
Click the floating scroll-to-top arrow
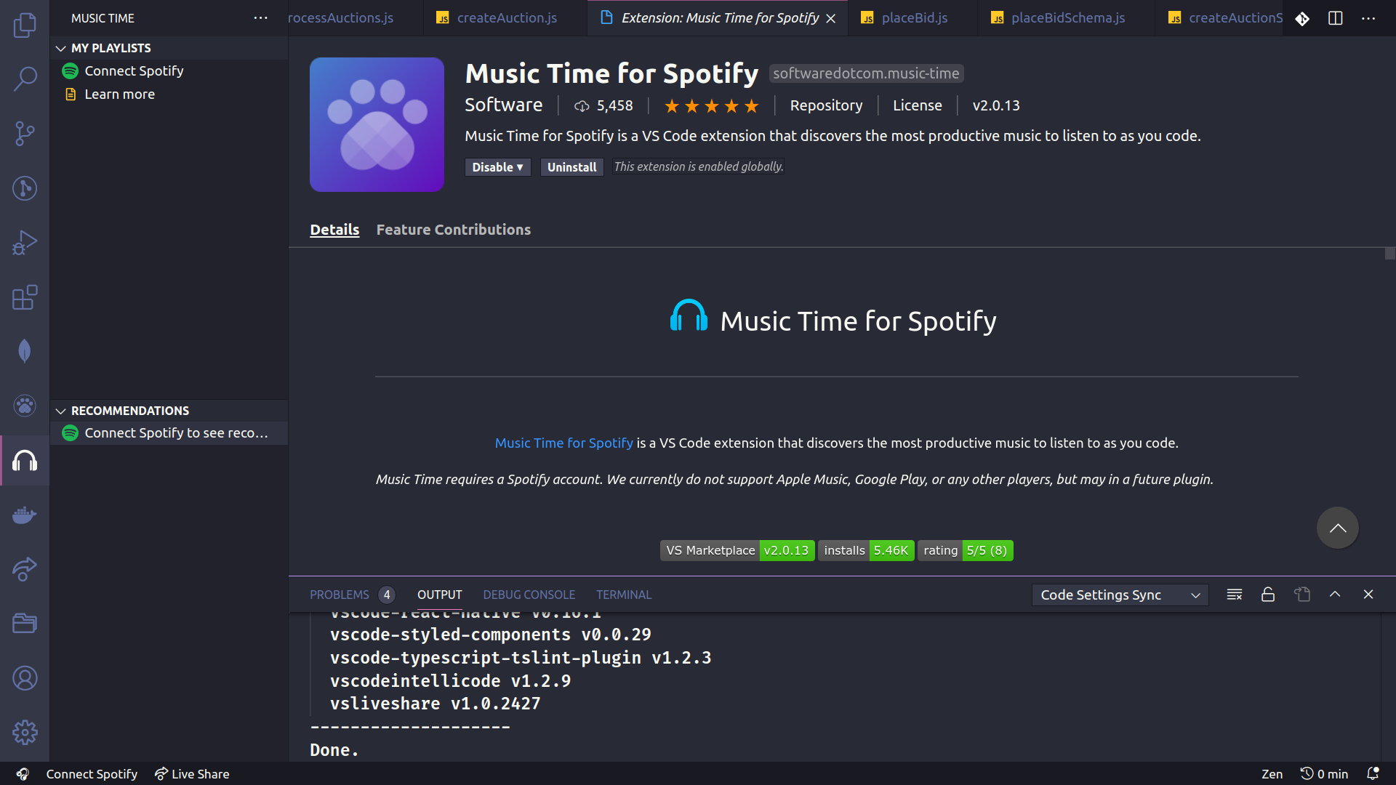(x=1336, y=528)
